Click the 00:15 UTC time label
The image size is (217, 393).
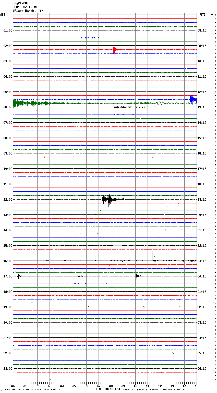pos(202,276)
